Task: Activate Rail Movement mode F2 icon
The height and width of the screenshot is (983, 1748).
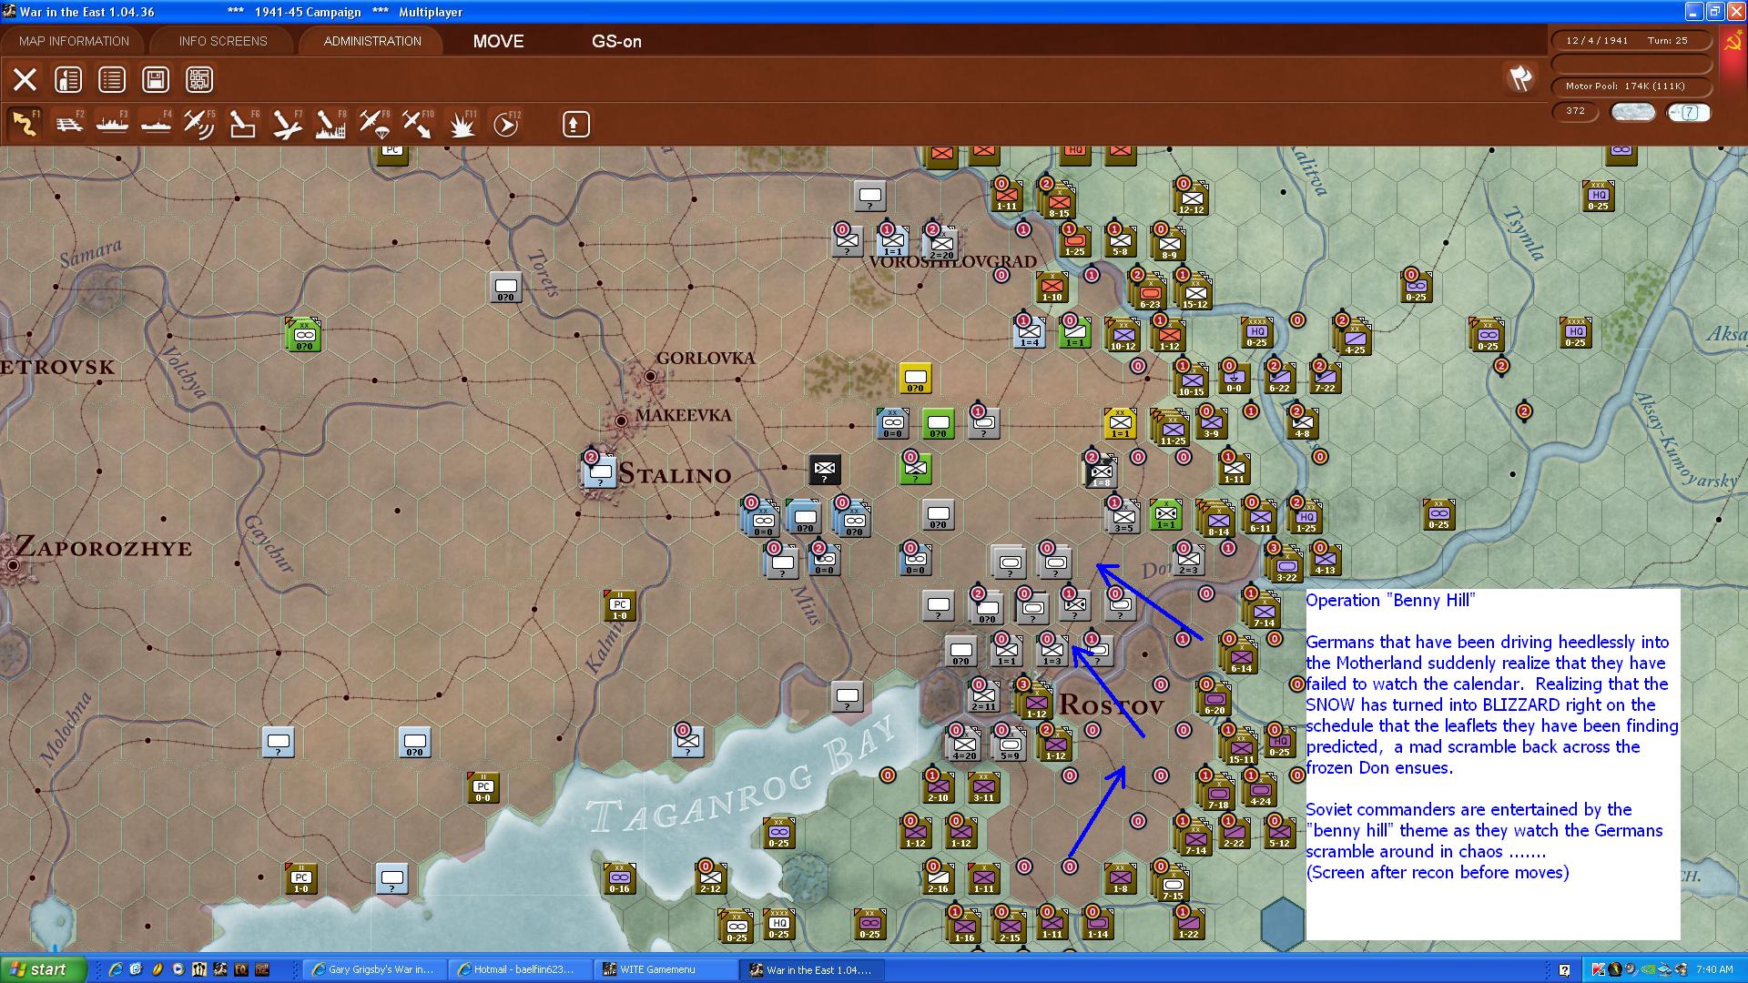Action: coord(68,124)
